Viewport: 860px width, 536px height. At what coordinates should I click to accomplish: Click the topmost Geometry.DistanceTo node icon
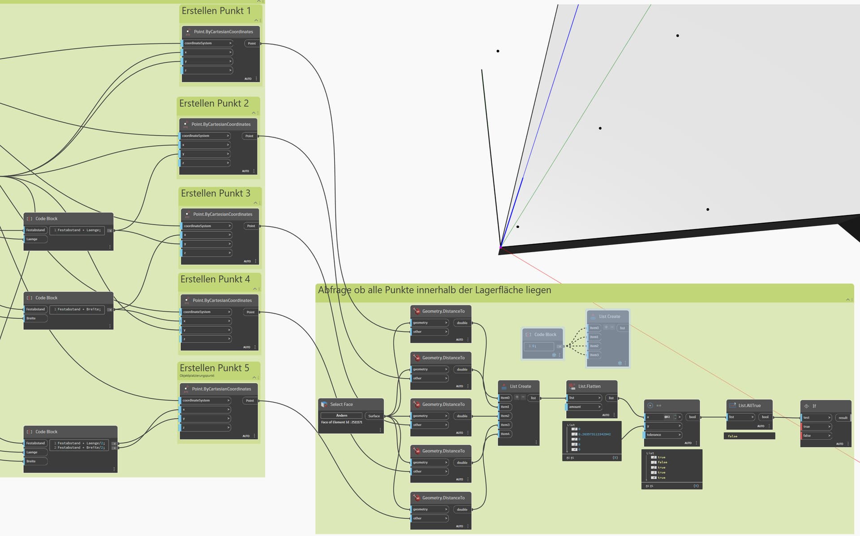[x=417, y=311]
